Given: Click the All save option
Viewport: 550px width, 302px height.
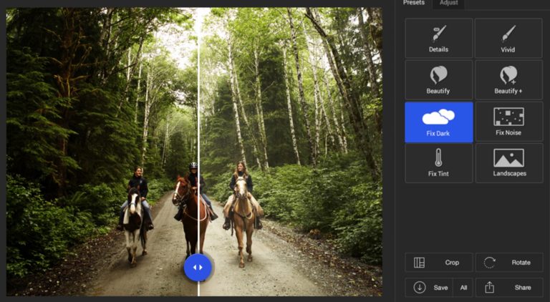Looking at the screenshot, I should (x=463, y=287).
